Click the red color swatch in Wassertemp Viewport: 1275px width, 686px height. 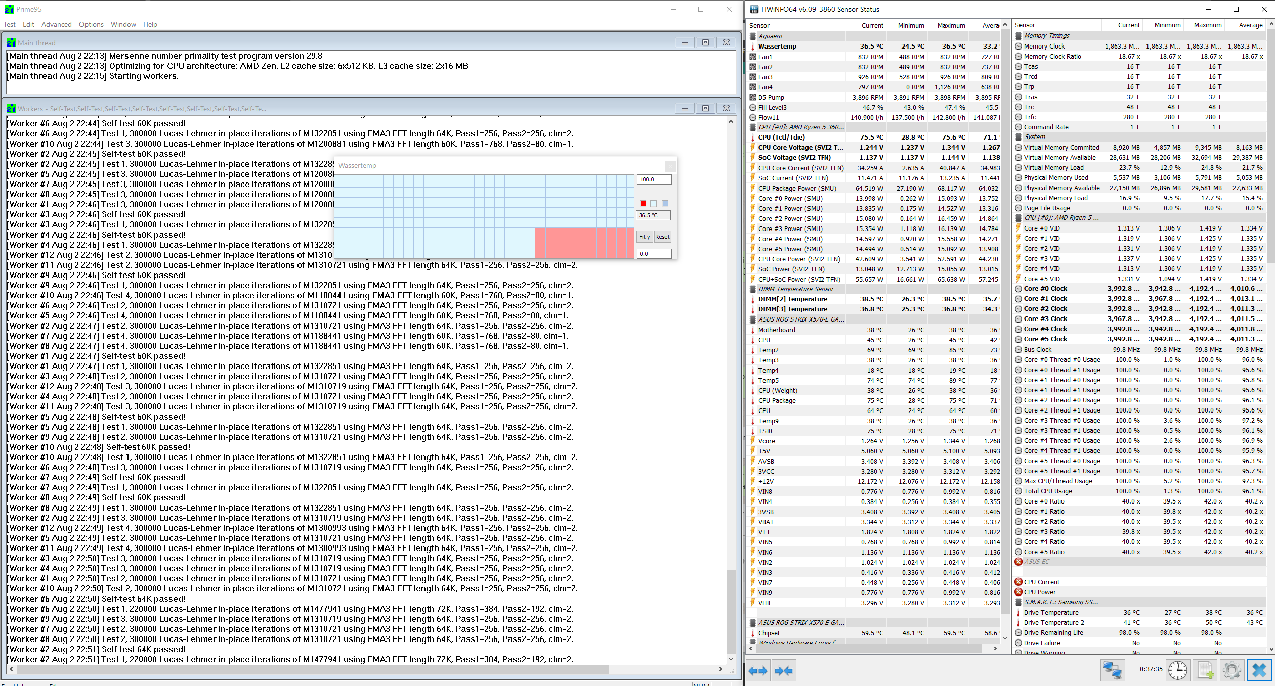pyautogui.click(x=643, y=204)
